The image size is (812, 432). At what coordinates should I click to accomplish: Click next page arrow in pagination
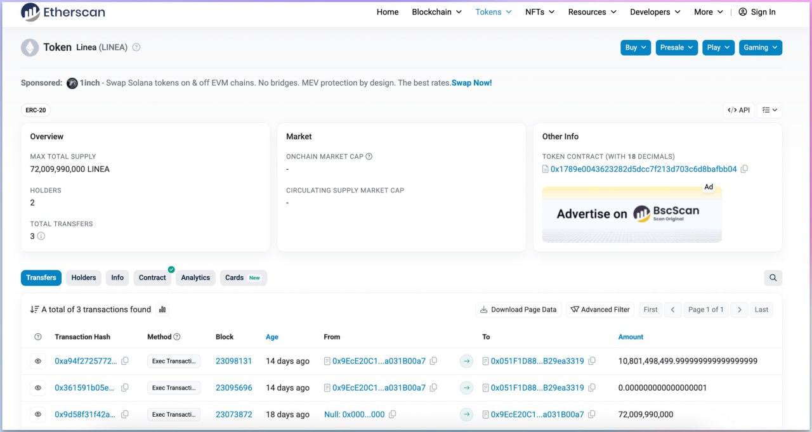[x=739, y=310]
